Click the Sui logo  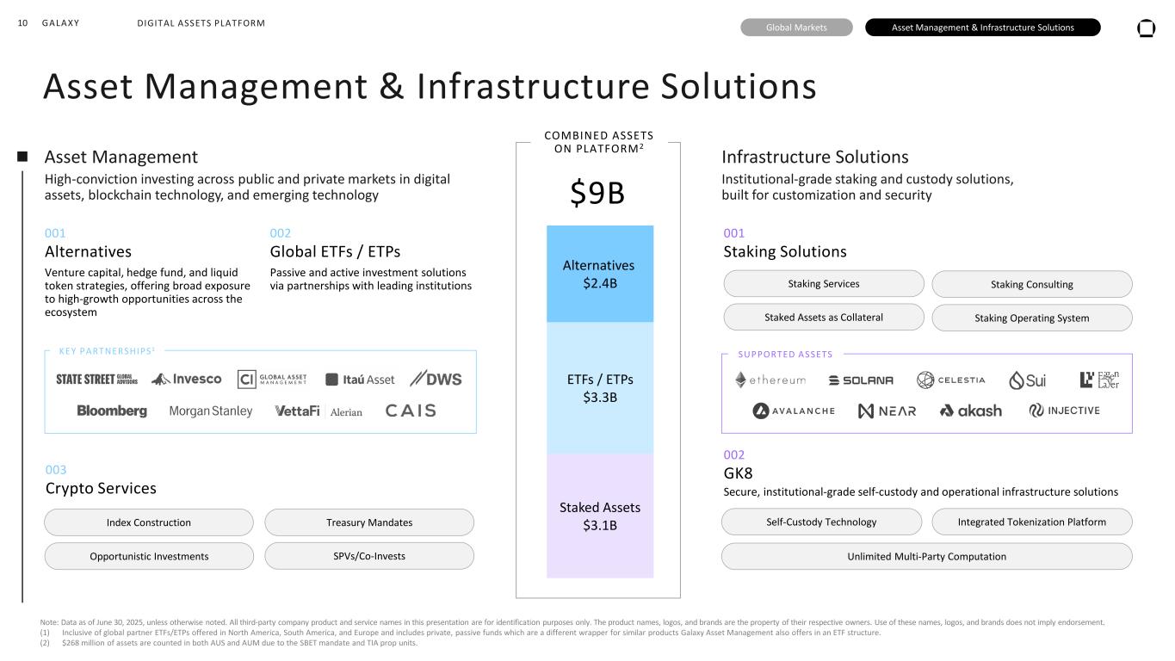tap(1027, 380)
